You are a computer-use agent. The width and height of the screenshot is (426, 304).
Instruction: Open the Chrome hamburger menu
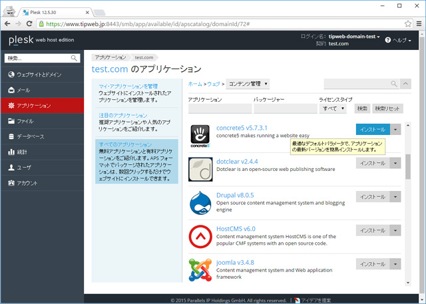419,23
